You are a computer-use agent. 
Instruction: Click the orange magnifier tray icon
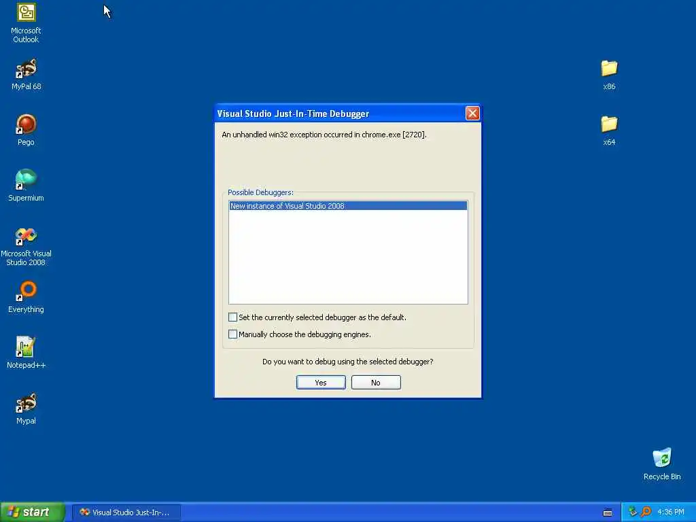tap(646, 512)
